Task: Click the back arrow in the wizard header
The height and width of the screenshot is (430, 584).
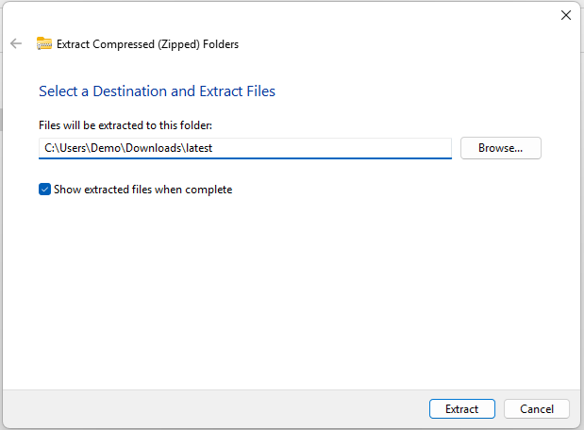Action: (16, 43)
